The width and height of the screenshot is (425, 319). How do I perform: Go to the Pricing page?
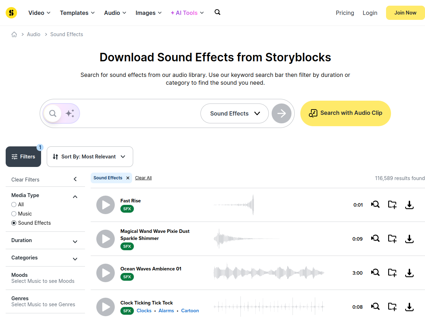coord(345,13)
